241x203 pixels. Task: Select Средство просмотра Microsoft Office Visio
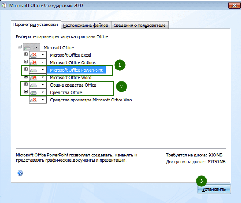(91, 100)
